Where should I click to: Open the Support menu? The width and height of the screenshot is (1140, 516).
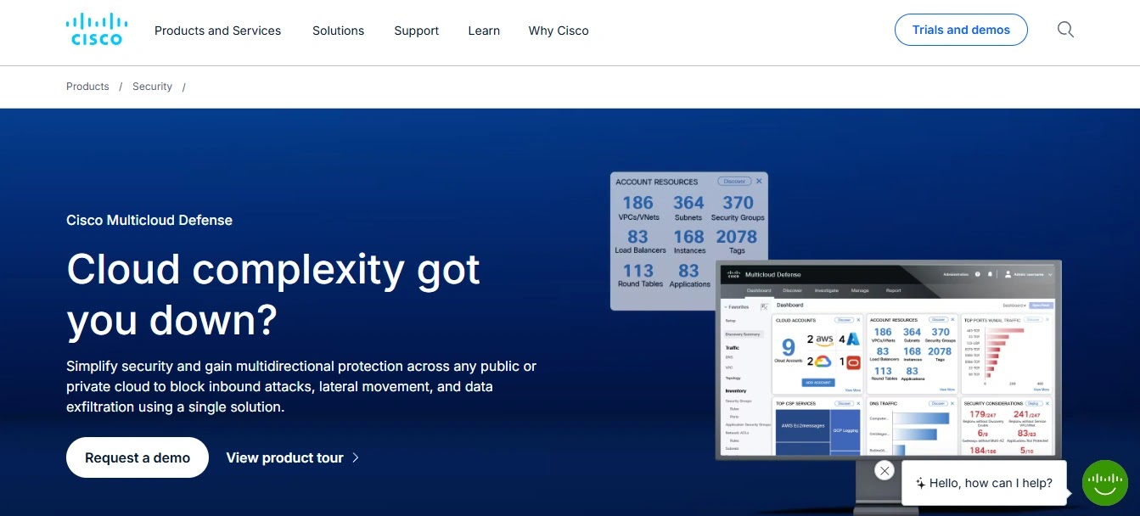pyautogui.click(x=416, y=31)
